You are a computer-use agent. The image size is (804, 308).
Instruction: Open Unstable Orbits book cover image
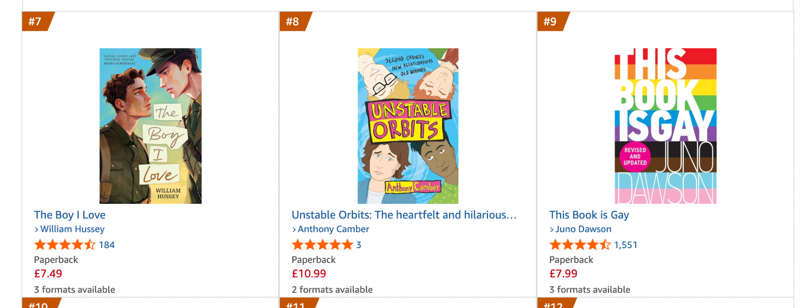(408, 126)
